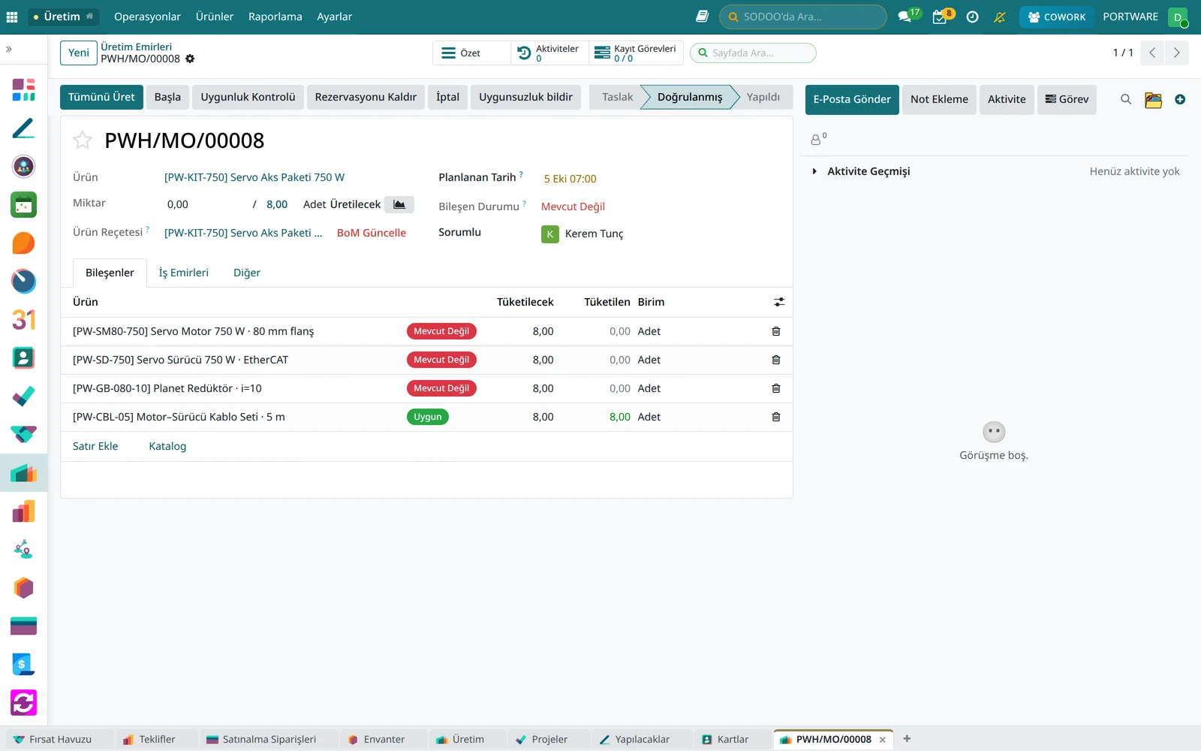This screenshot has height=751, width=1201.
Task: Delete the Motor–Sürücü Kablo Seti row
Action: pyautogui.click(x=776, y=417)
